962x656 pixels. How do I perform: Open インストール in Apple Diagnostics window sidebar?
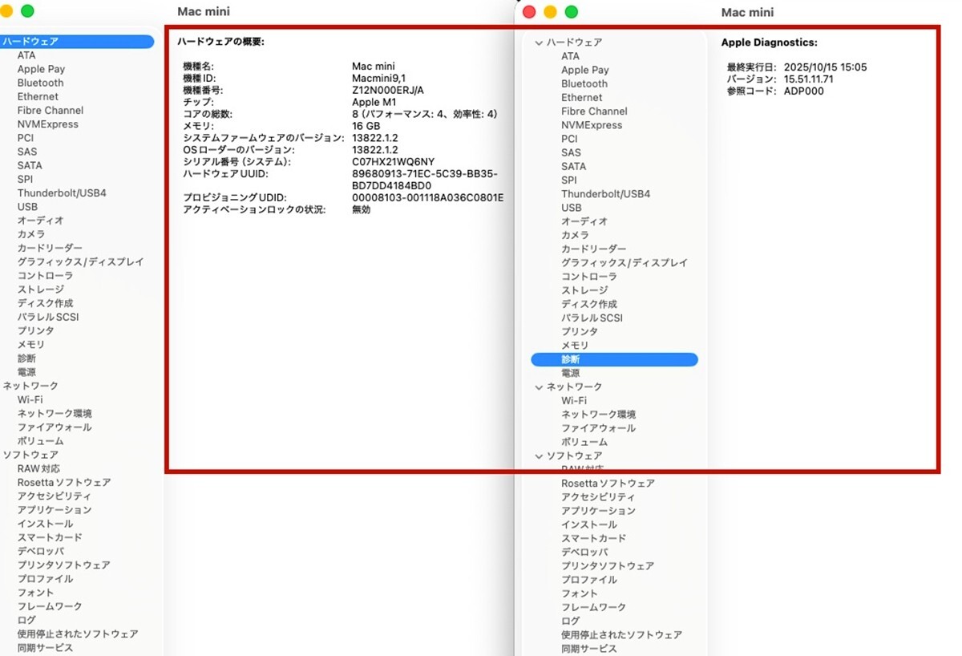(589, 524)
